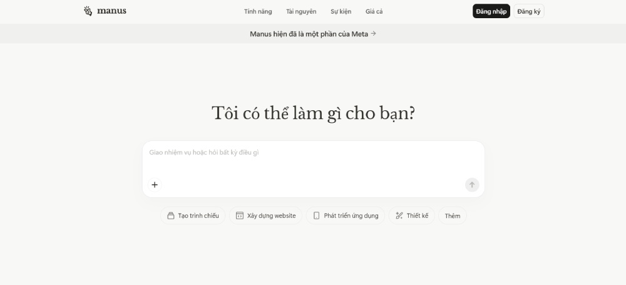The width and height of the screenshot is (626, 285).
Task: Click the slideshow icon beside Tạo trình chiếu
Action: pyautogui.click(x=171, y=215)
